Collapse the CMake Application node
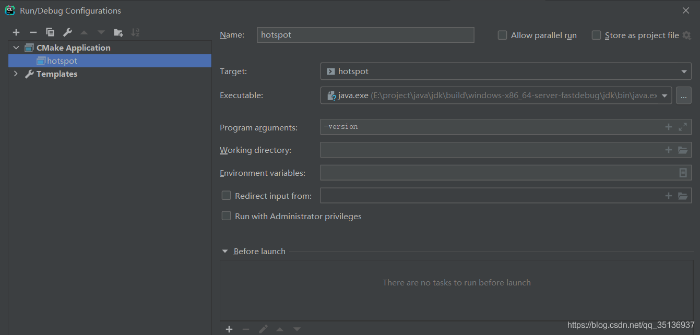 coord(16,47)
